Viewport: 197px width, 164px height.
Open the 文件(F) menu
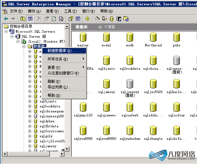pyautogui.click(x=16, y=11)
